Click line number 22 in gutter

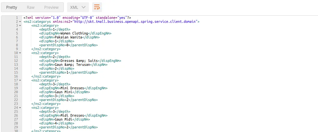point(16,100)
